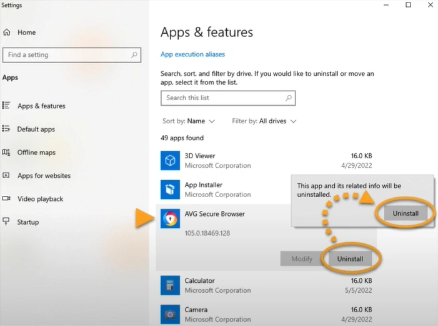Focus the Find a setting field
The image size is (438, 326).
tap(72, 55)
